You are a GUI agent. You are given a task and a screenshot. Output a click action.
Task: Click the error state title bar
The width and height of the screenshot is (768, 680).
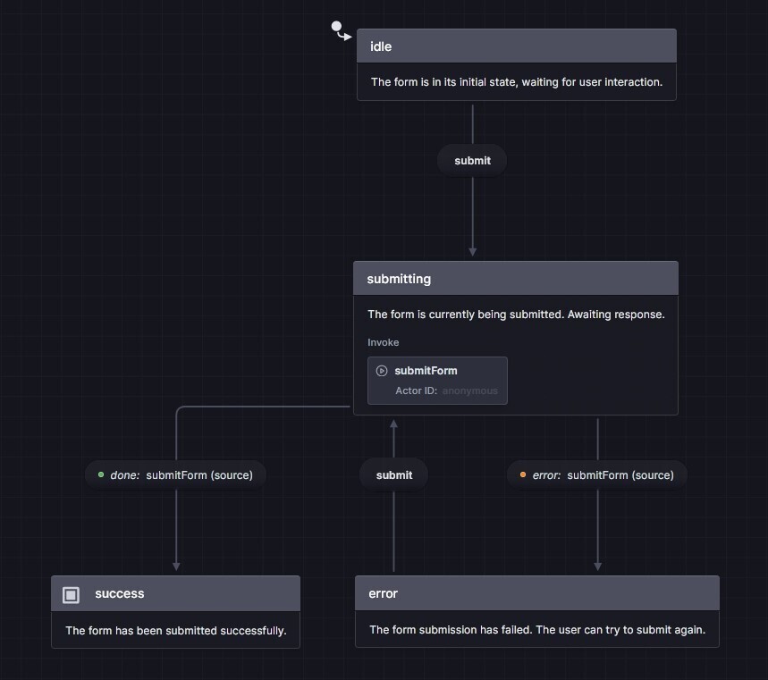point(536,592)
